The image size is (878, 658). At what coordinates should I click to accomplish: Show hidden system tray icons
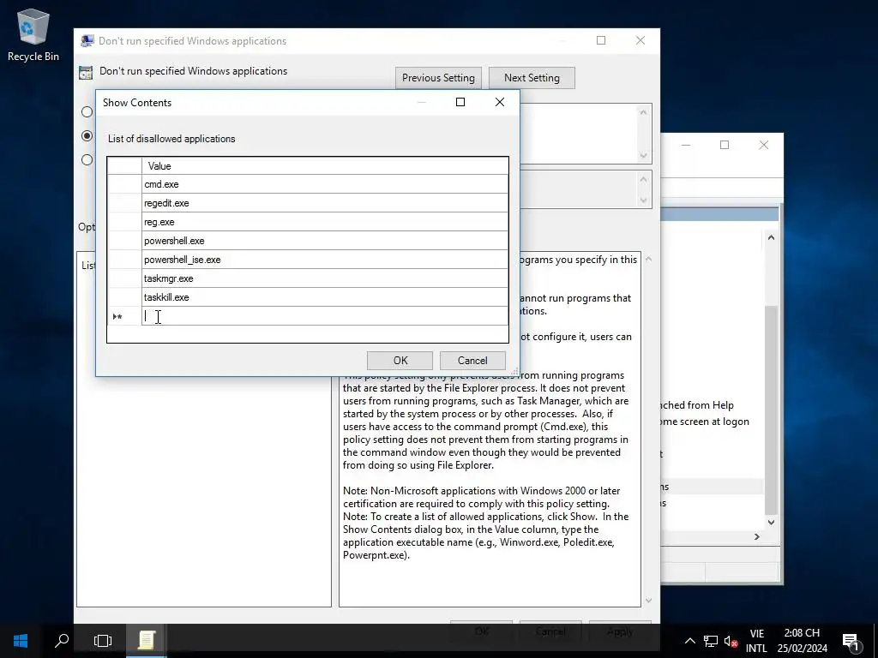690,641
